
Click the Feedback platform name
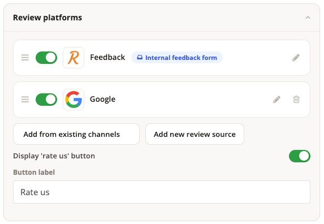coord(107,58)
